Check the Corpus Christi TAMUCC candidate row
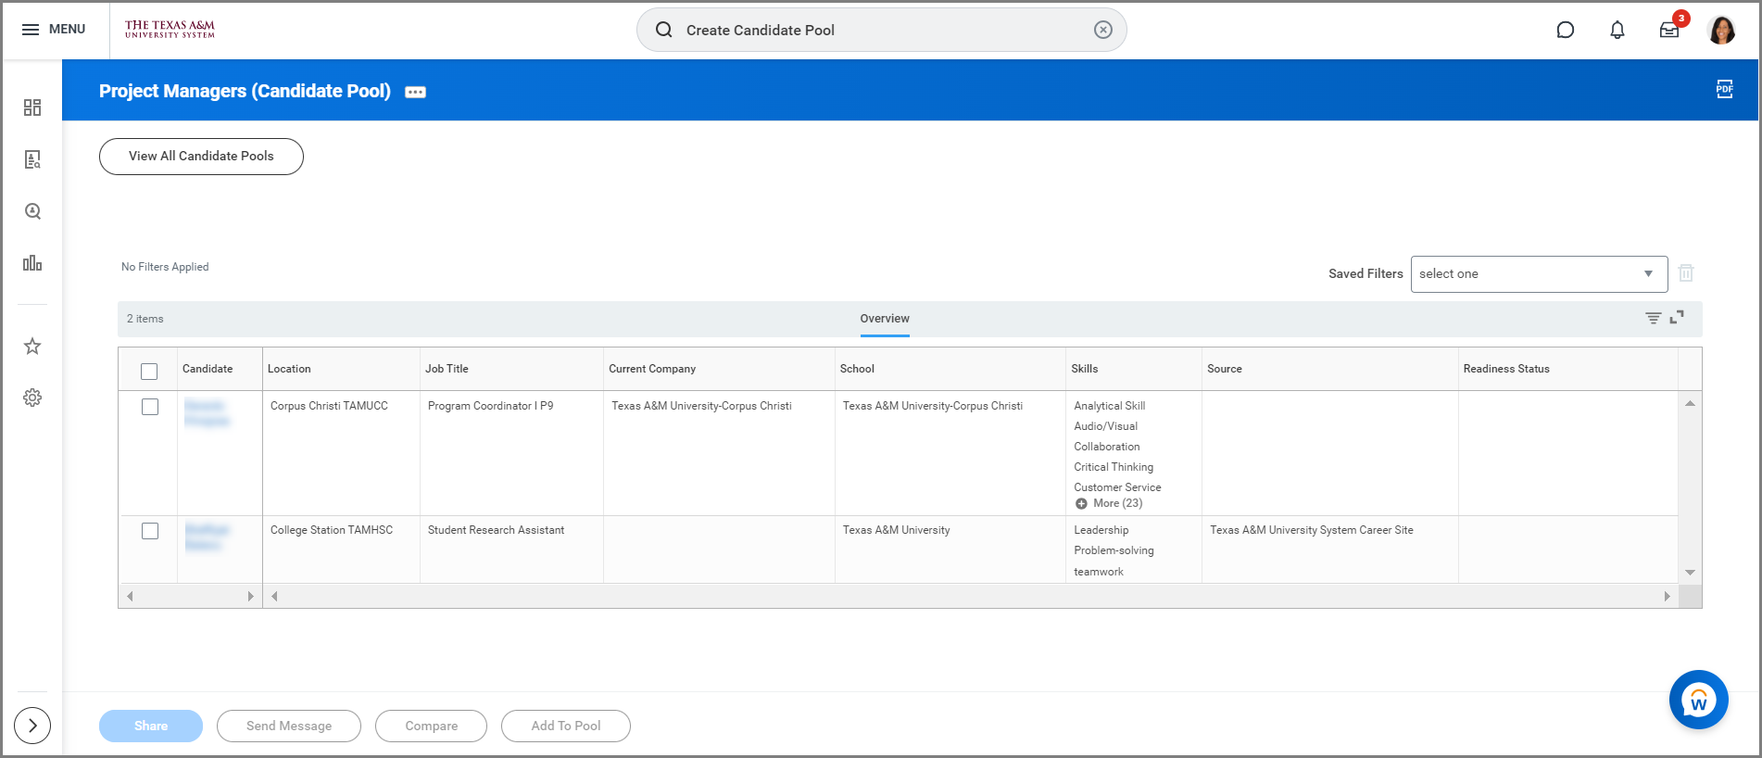 pyautogui.click(x=150, y=407)
